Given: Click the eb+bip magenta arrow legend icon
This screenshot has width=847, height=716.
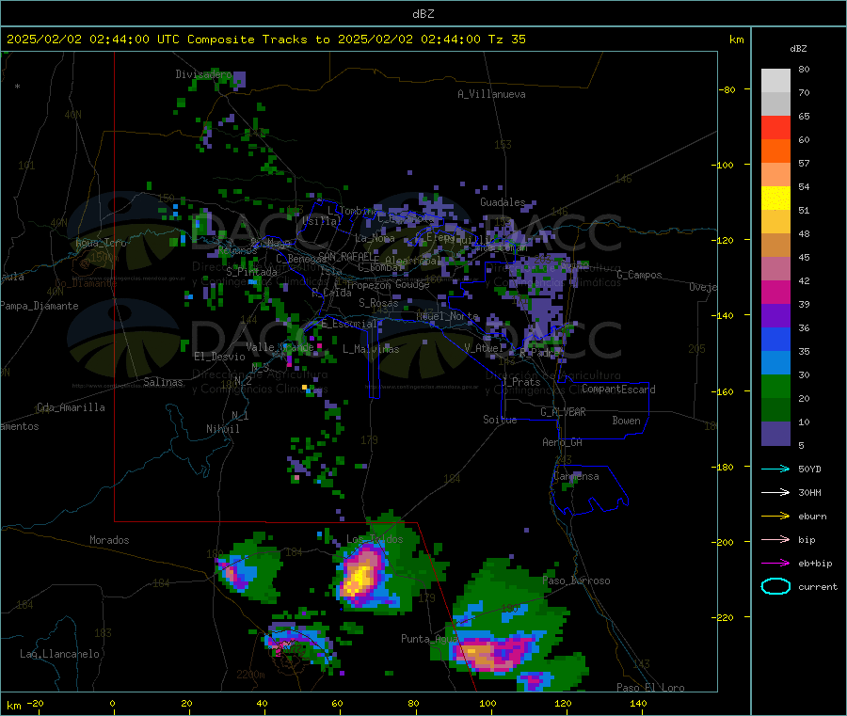Looking at the screenshot, I should (x=775, y=564).
